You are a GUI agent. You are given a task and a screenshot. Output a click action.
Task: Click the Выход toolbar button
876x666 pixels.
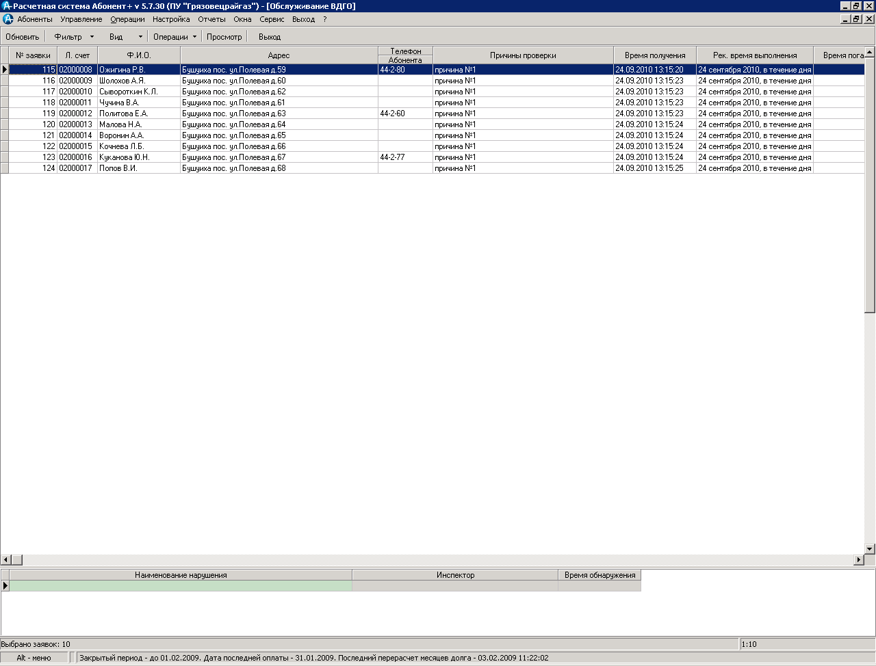tap(270, 37)
